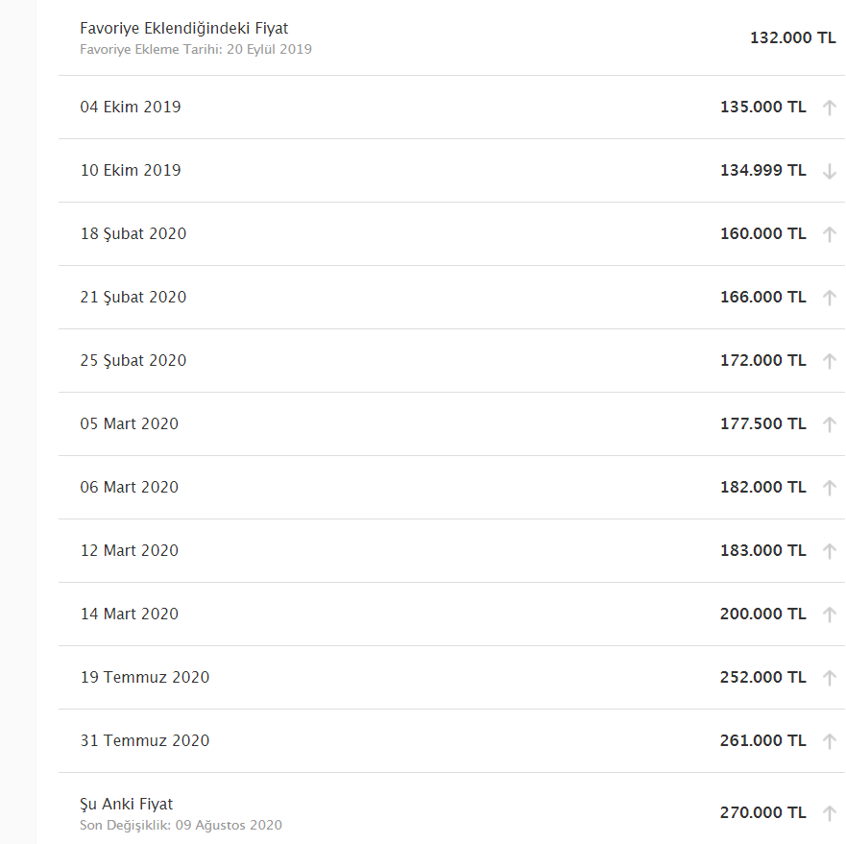Select the 10 Ekim 2019 date entry
This screenshot has height=844, width=846.
(x=131, y=170)
